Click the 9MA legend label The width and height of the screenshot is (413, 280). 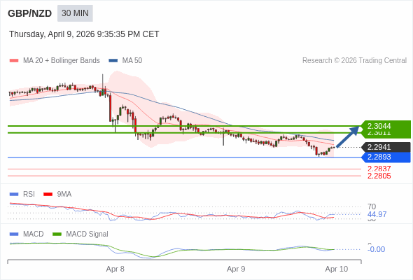tap(64, 195)
